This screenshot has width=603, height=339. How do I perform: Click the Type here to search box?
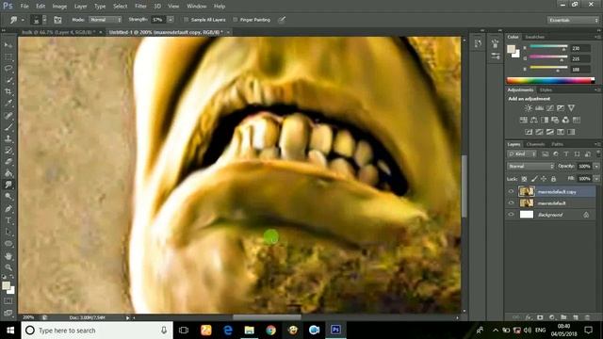tap(97, 331)
